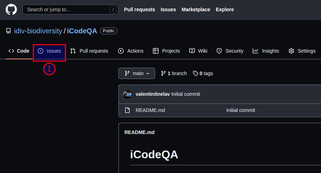The image size is (321, 173).
Task: Click the Insights graph icon
Action: [x=255, y=51]
